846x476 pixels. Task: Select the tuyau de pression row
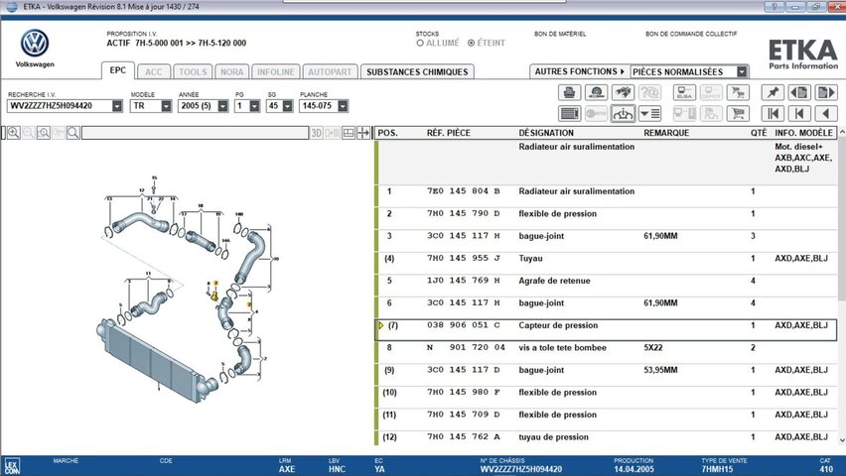[x=607, y=437]
